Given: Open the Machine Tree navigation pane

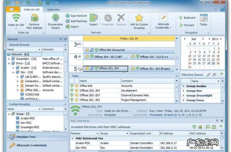Looking at the screenshot, I should tap(26, 137).
